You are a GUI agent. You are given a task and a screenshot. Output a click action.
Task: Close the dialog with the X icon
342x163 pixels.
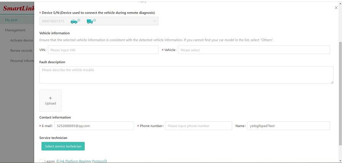(336, 8)
